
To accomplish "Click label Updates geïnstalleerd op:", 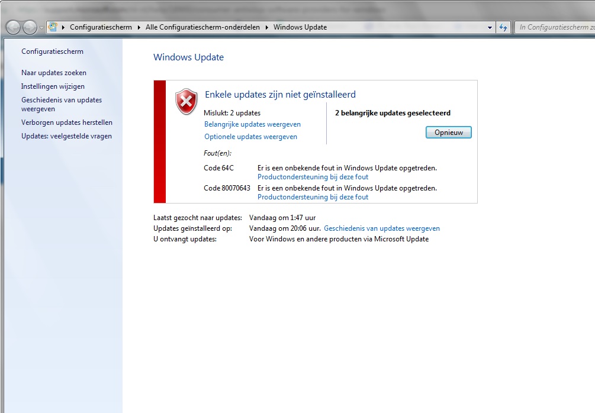I will click(x=193, y=228).
